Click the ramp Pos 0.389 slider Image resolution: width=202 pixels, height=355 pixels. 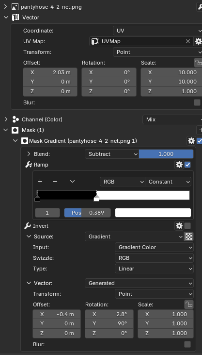(x=88, y=213)
